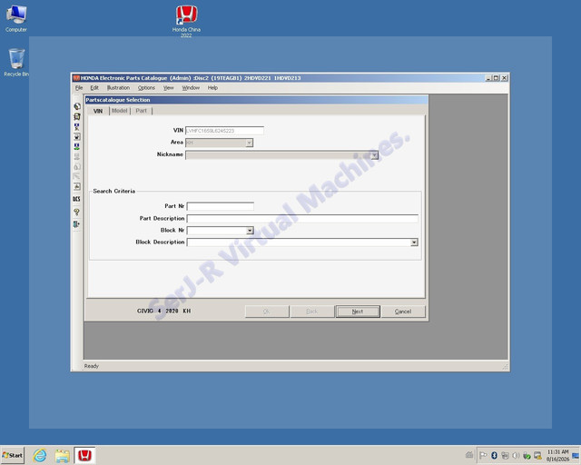Launch Internet Explorer from taskbar
Viewport: 581px width, 465px height.
[x=40, y=455]
